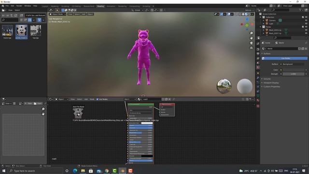Click the Use Nodes button in World properties

(284, 58)
